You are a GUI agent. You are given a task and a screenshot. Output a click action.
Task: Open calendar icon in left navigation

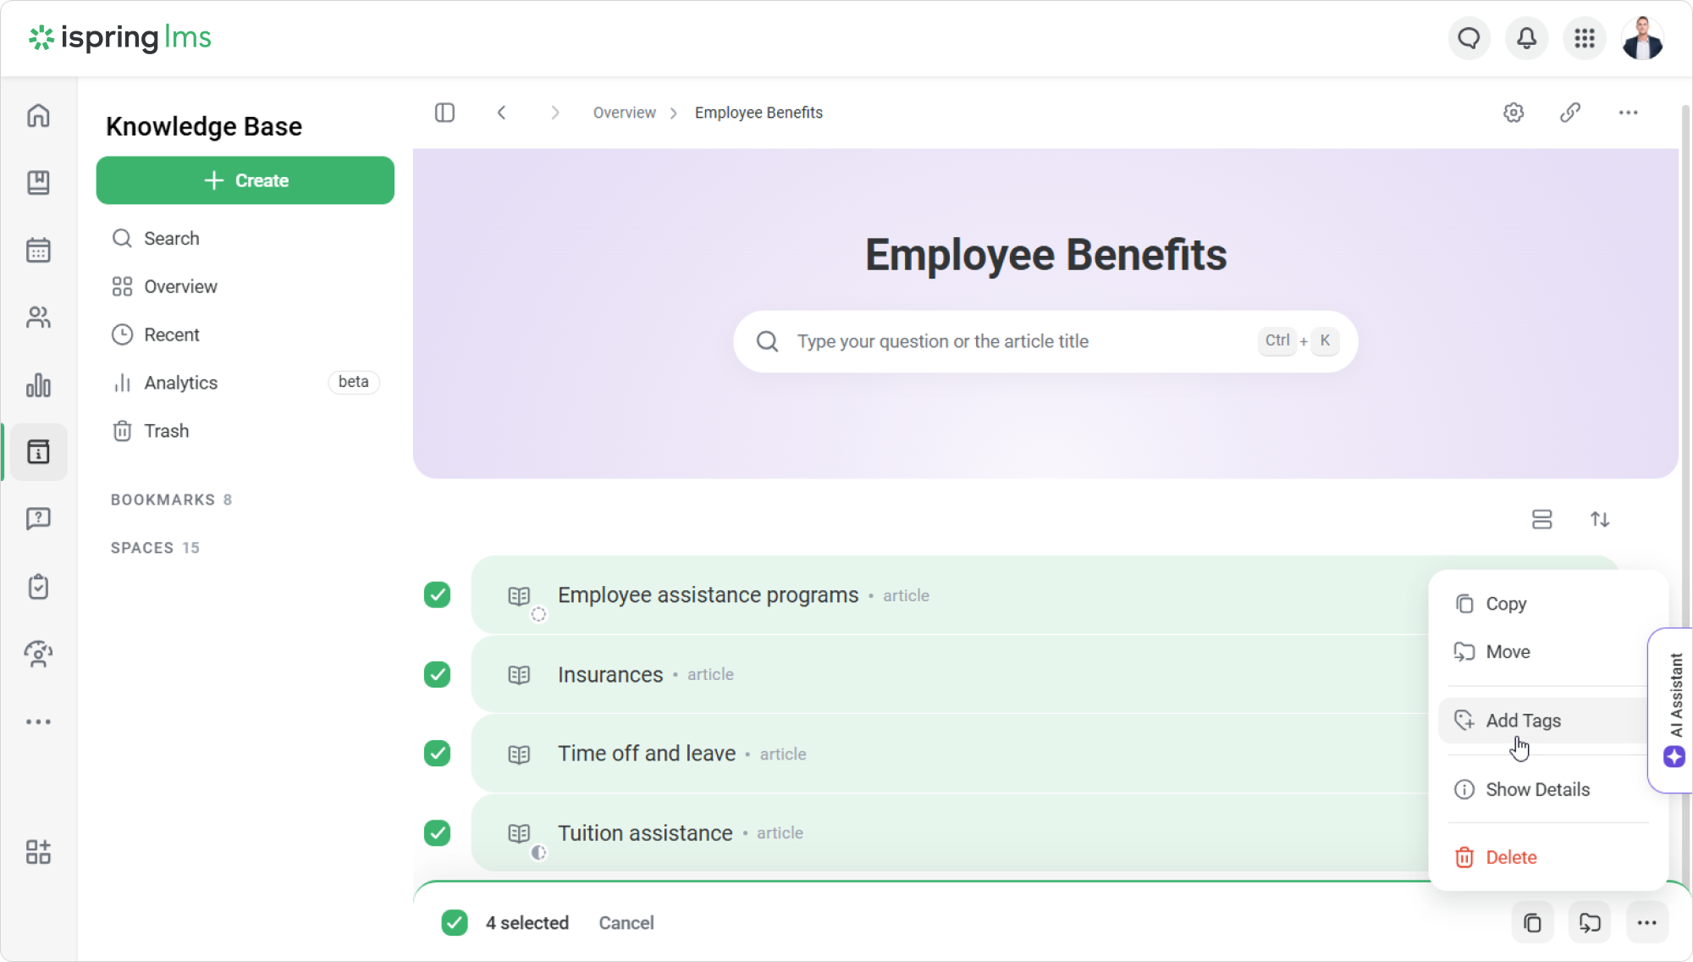[x=38, y=250]
